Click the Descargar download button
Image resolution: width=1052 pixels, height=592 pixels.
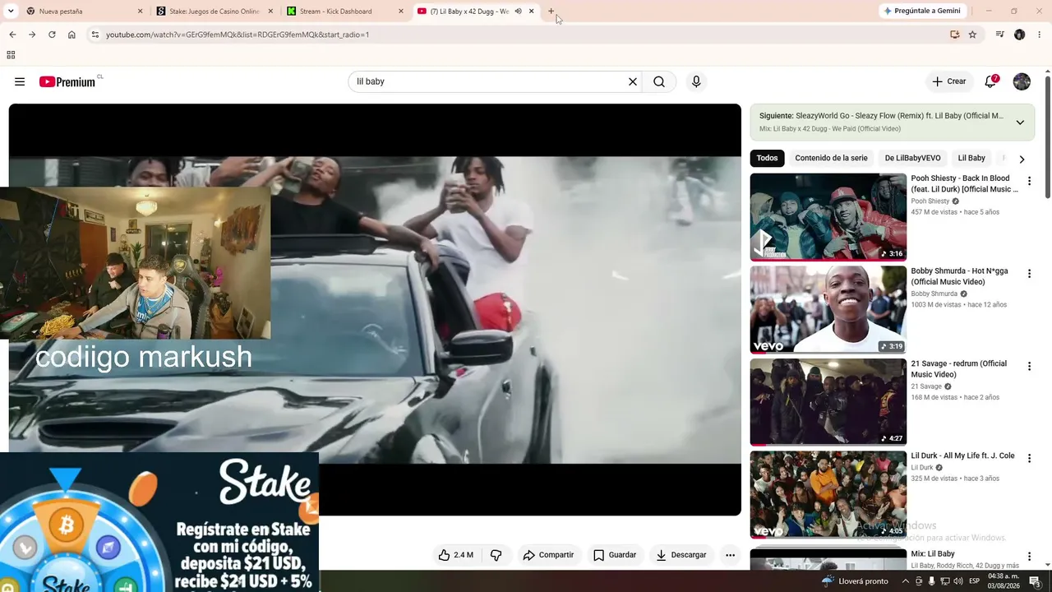coord(681,555)
